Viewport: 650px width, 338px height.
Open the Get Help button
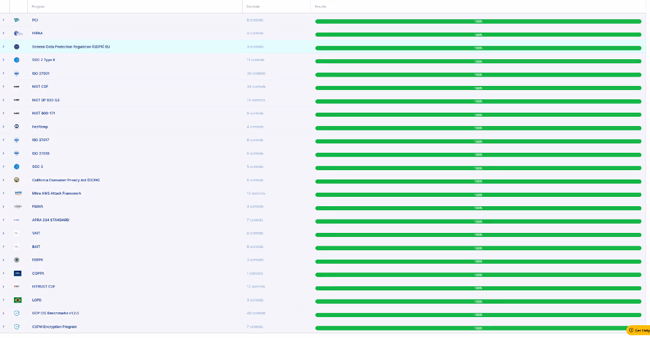click(638, 330)
